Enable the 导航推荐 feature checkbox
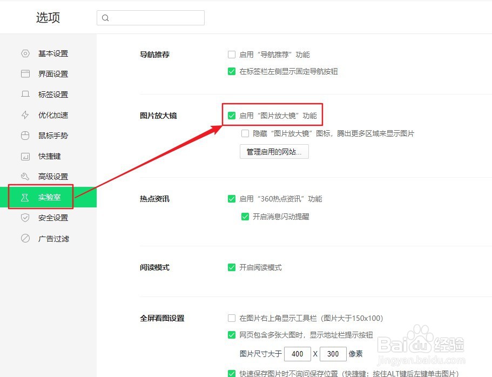 tap(232, 55)
